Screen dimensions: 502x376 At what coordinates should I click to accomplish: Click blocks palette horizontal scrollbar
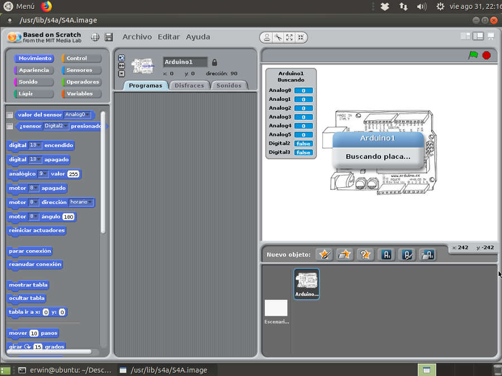pyautogui.click(x=49, y=351)
